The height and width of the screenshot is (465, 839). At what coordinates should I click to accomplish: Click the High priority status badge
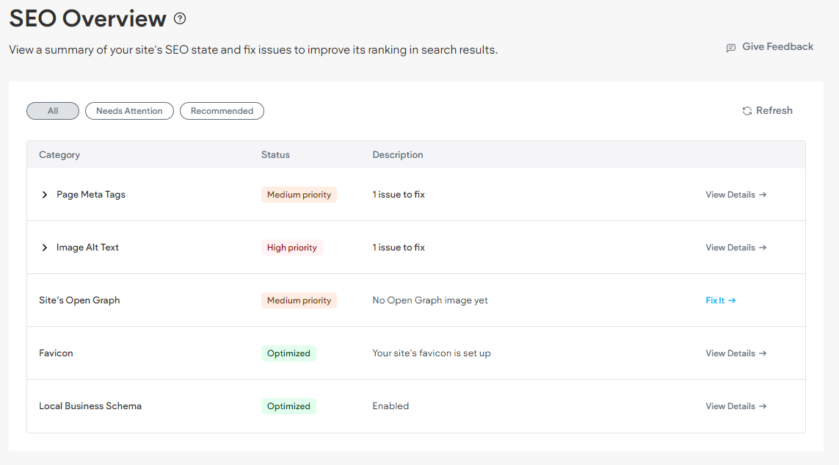(291, 247)
